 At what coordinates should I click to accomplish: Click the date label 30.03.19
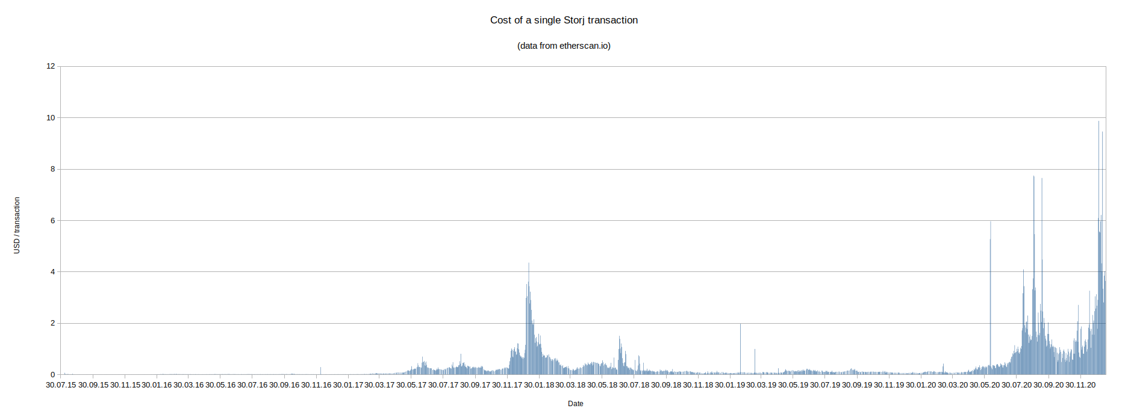761,384
